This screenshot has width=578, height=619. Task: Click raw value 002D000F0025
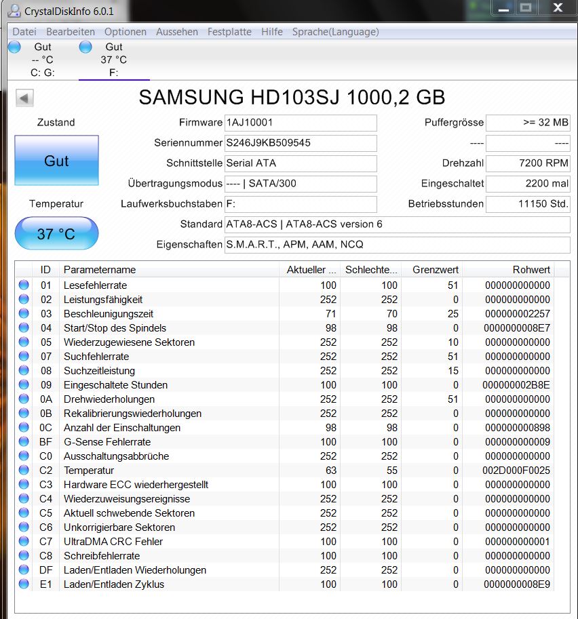click(x=516, y=470)
